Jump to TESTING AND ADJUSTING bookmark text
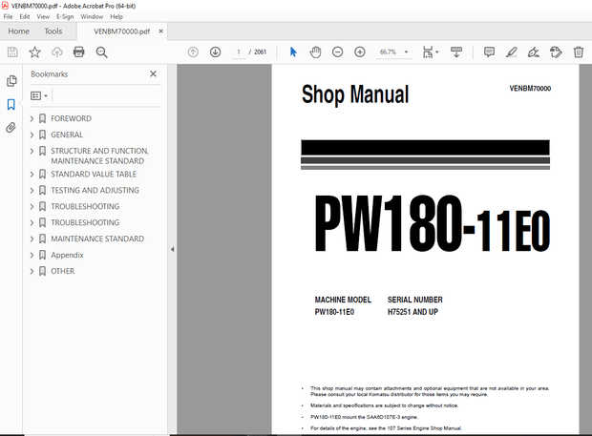Screen dimensions: 592x436 click(x=95, y=191)
